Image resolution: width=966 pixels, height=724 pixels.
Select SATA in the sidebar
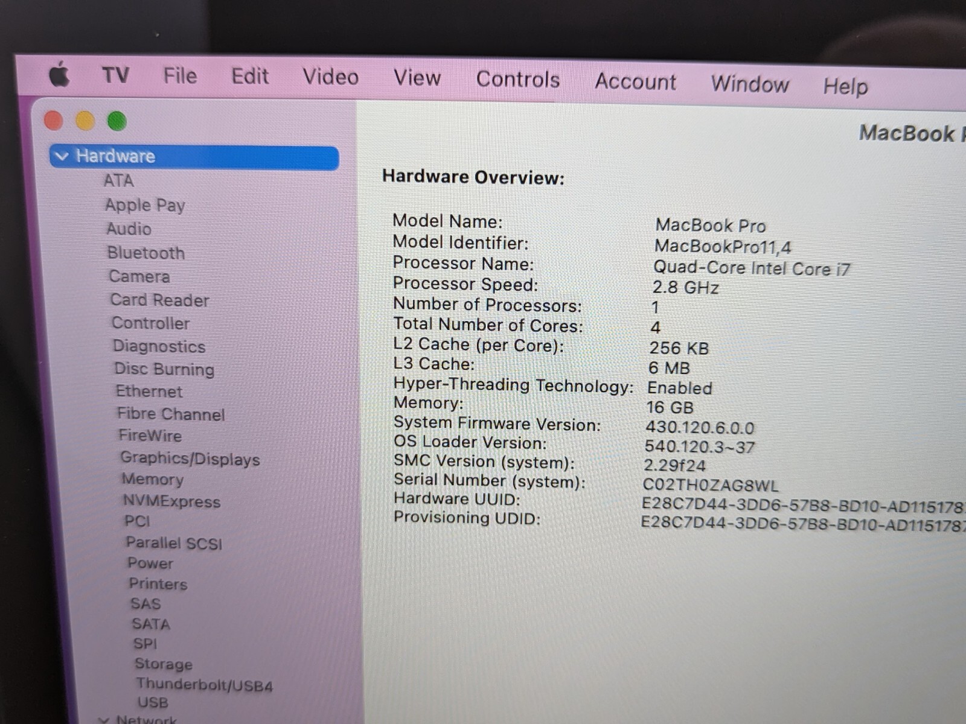point(151,624)
